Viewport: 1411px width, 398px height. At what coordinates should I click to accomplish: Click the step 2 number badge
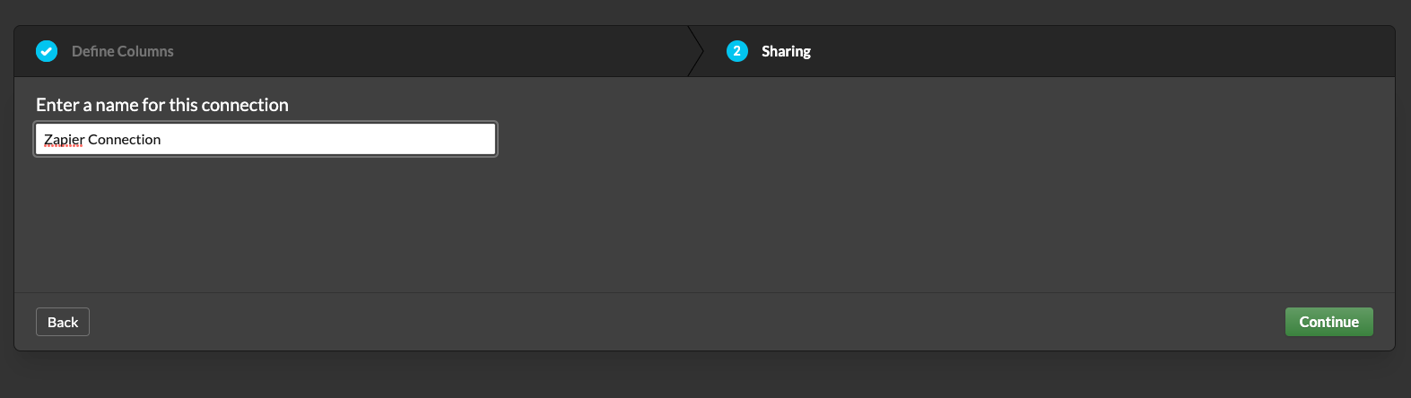[736, 51]
